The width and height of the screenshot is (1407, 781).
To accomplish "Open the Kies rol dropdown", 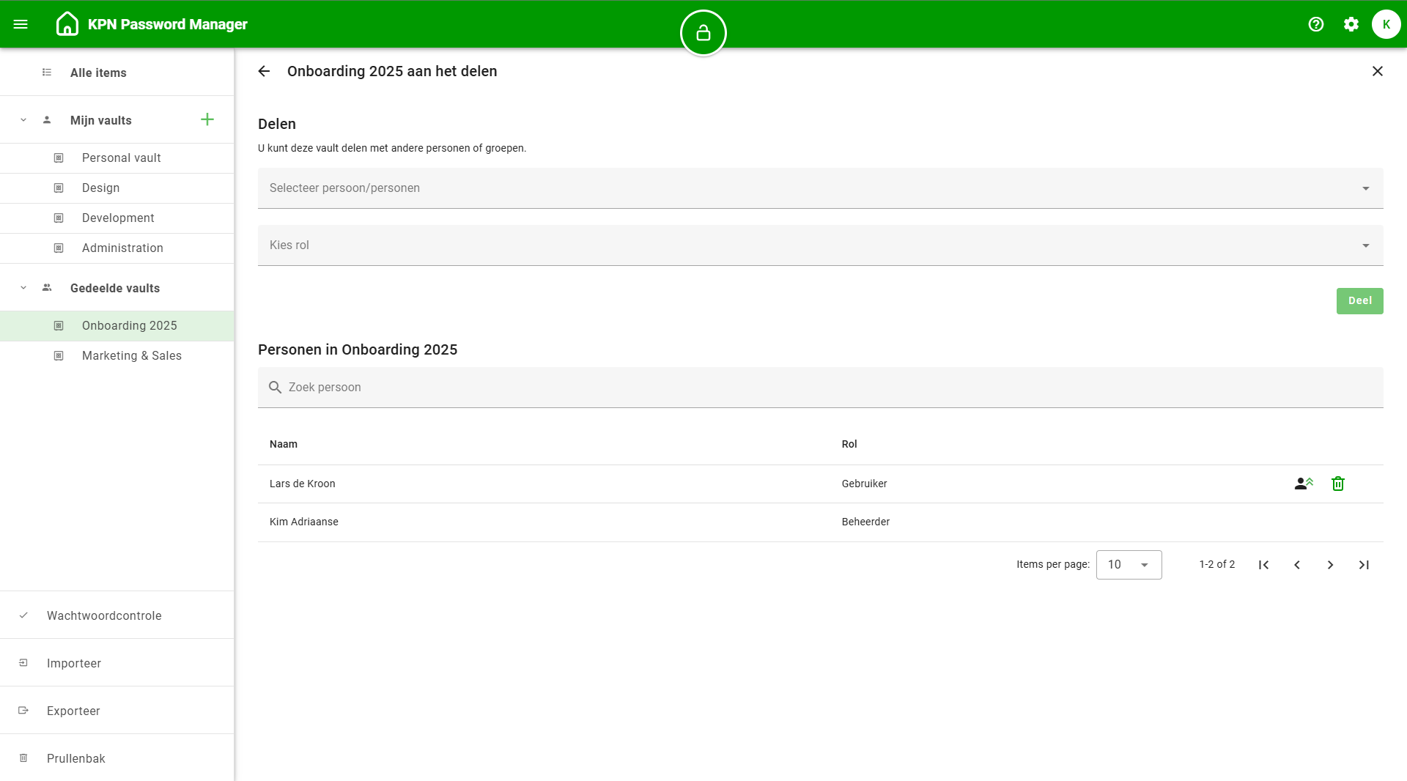I will [820, 245].
